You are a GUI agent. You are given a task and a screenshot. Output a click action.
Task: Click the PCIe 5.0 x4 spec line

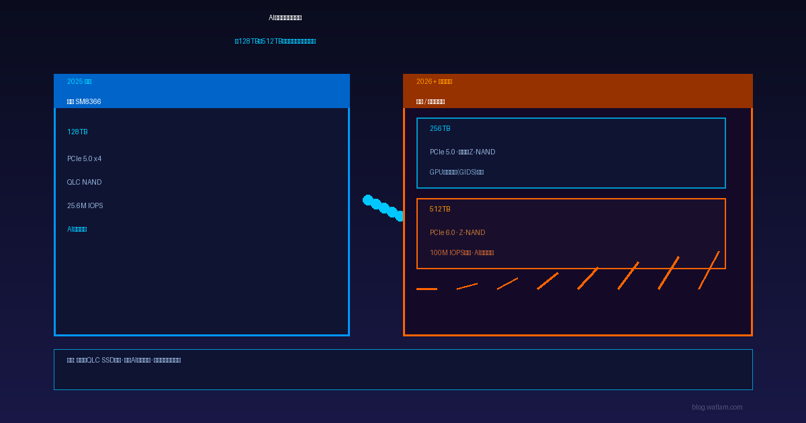[84, 159]
